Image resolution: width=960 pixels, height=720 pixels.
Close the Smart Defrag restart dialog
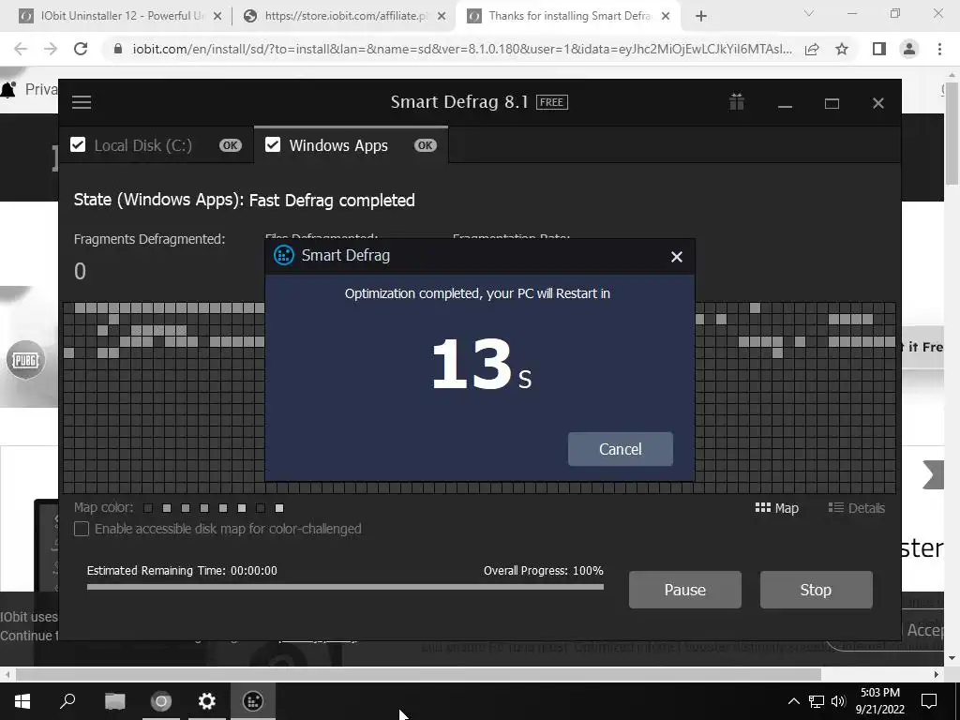point(677,257)
